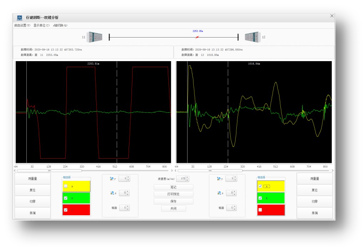The image size is (364, 252).
Task: Uncheck phase C in the left phase selection
Action: (66, 210)
